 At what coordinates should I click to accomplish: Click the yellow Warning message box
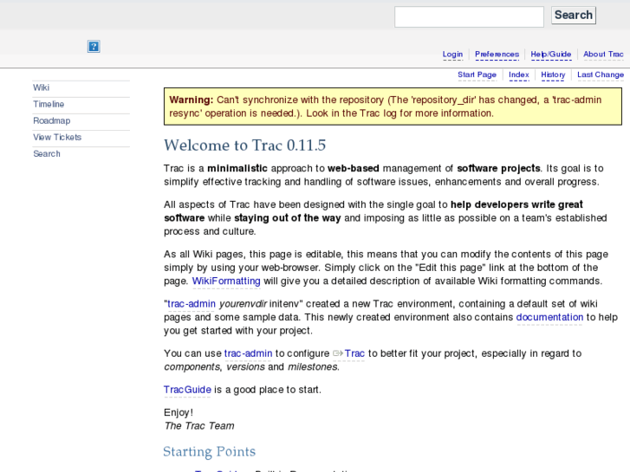(393, 107)
